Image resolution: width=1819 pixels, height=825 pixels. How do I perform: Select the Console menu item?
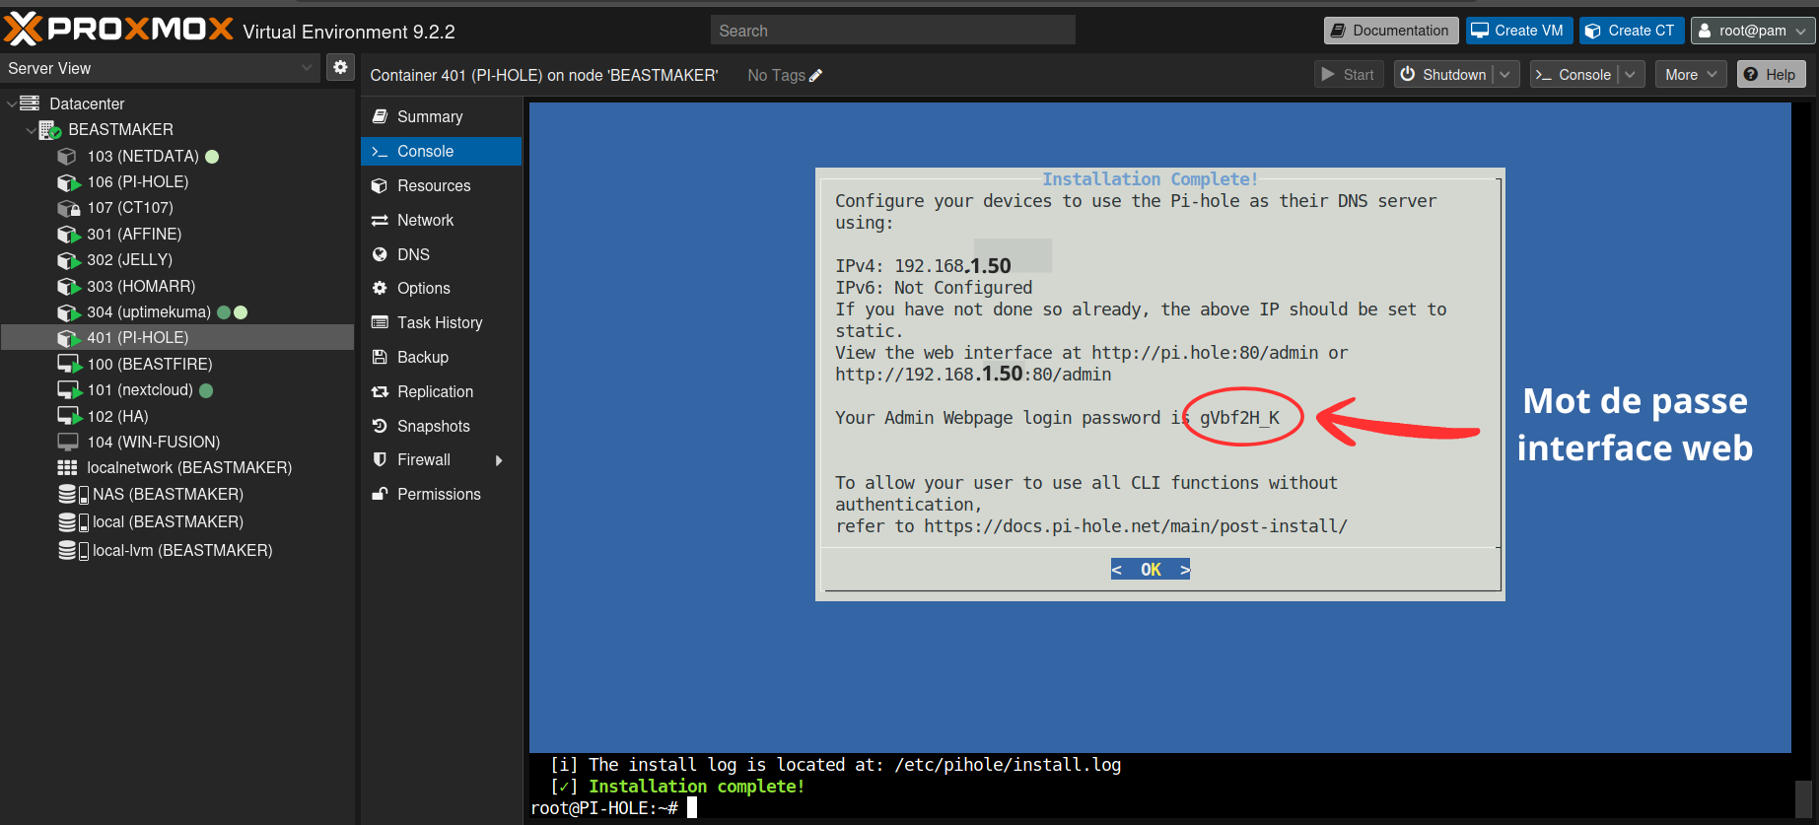441,151
